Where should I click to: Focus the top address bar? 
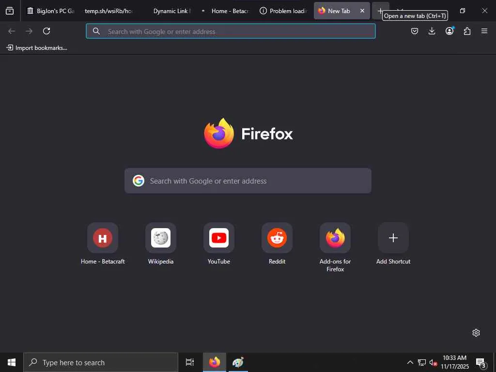pos(231,31)
